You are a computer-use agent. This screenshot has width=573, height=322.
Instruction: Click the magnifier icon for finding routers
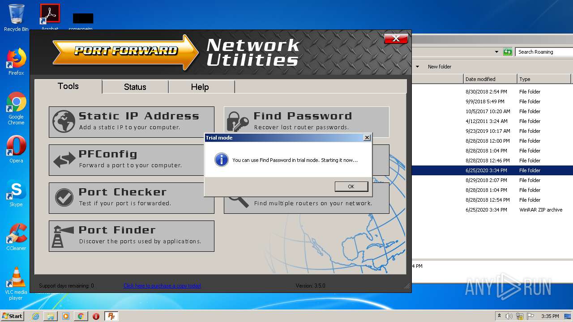coord(239,202)
